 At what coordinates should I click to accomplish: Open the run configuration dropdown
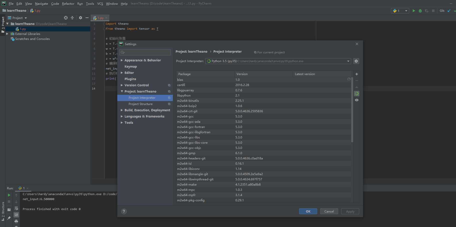pyautogui.click(x=400, y=11)
